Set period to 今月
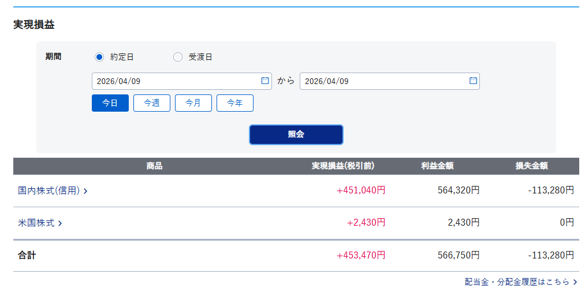Screen dimensions: 585x293 (x=193, y=103)
